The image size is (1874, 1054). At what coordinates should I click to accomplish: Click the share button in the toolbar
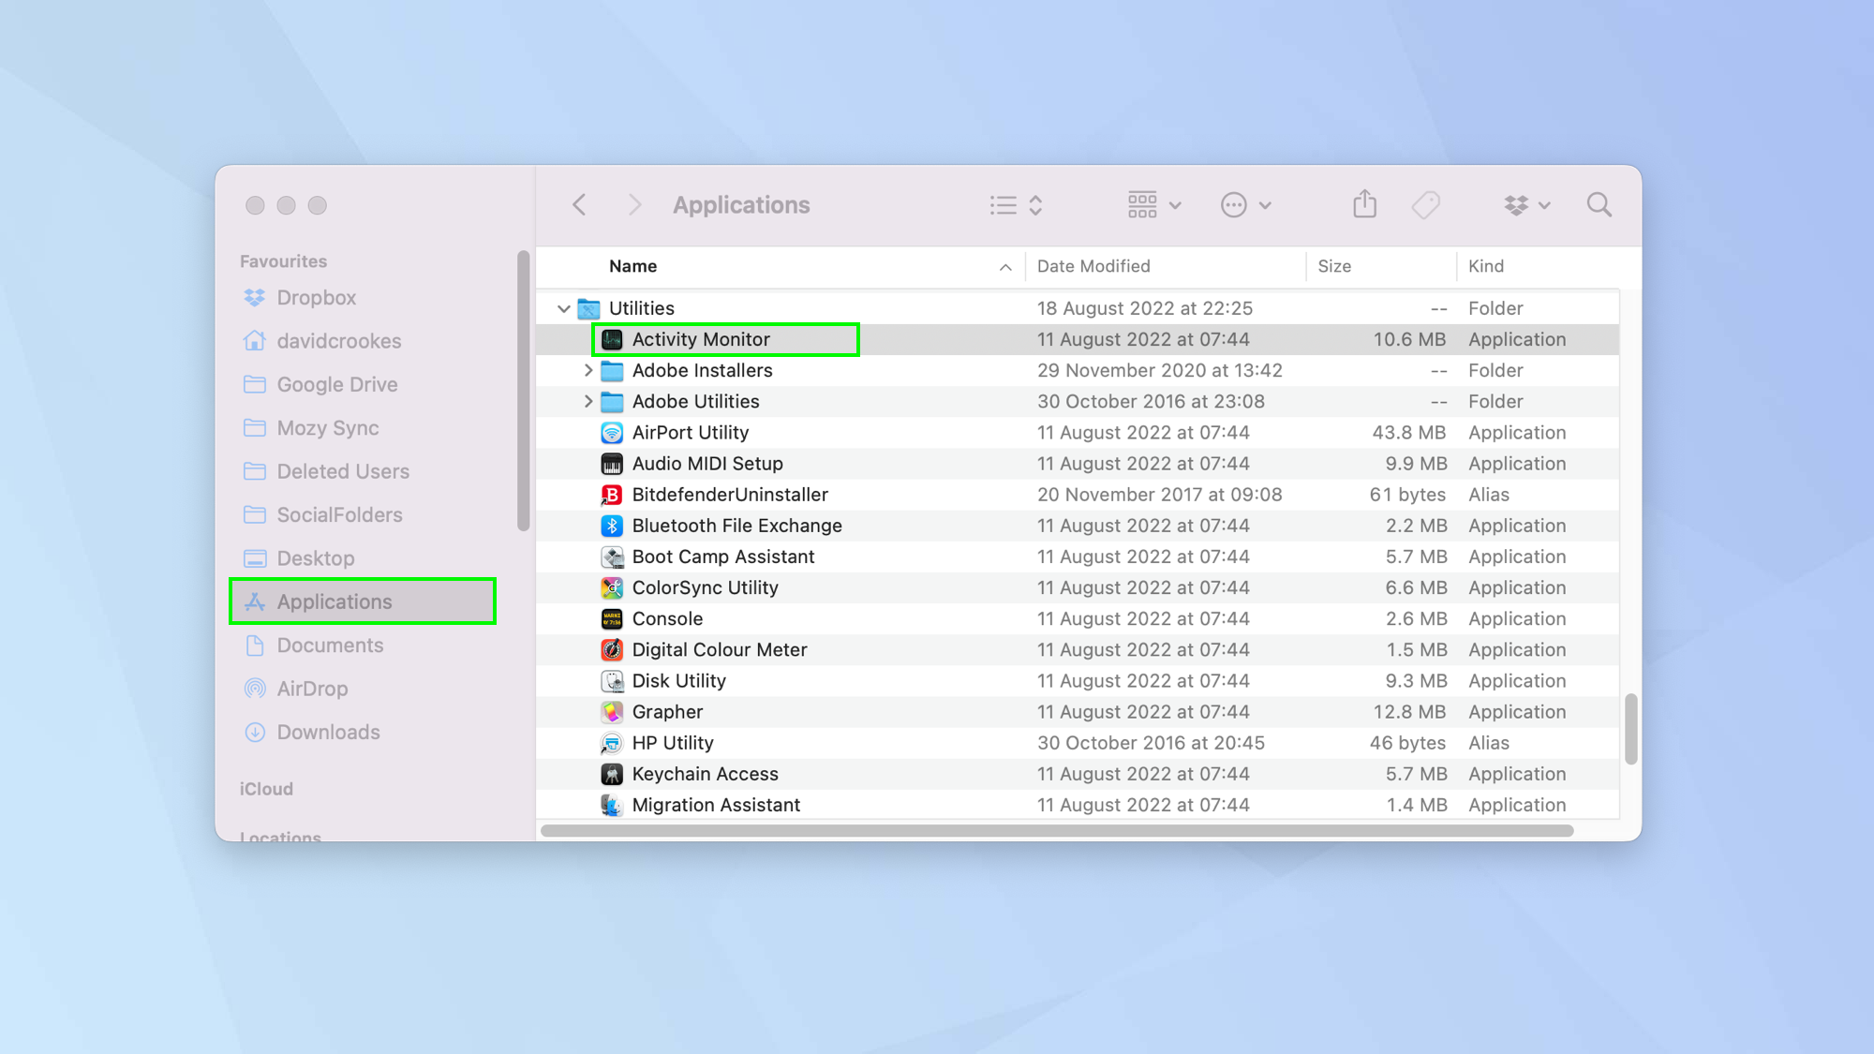click(1364, 204)
